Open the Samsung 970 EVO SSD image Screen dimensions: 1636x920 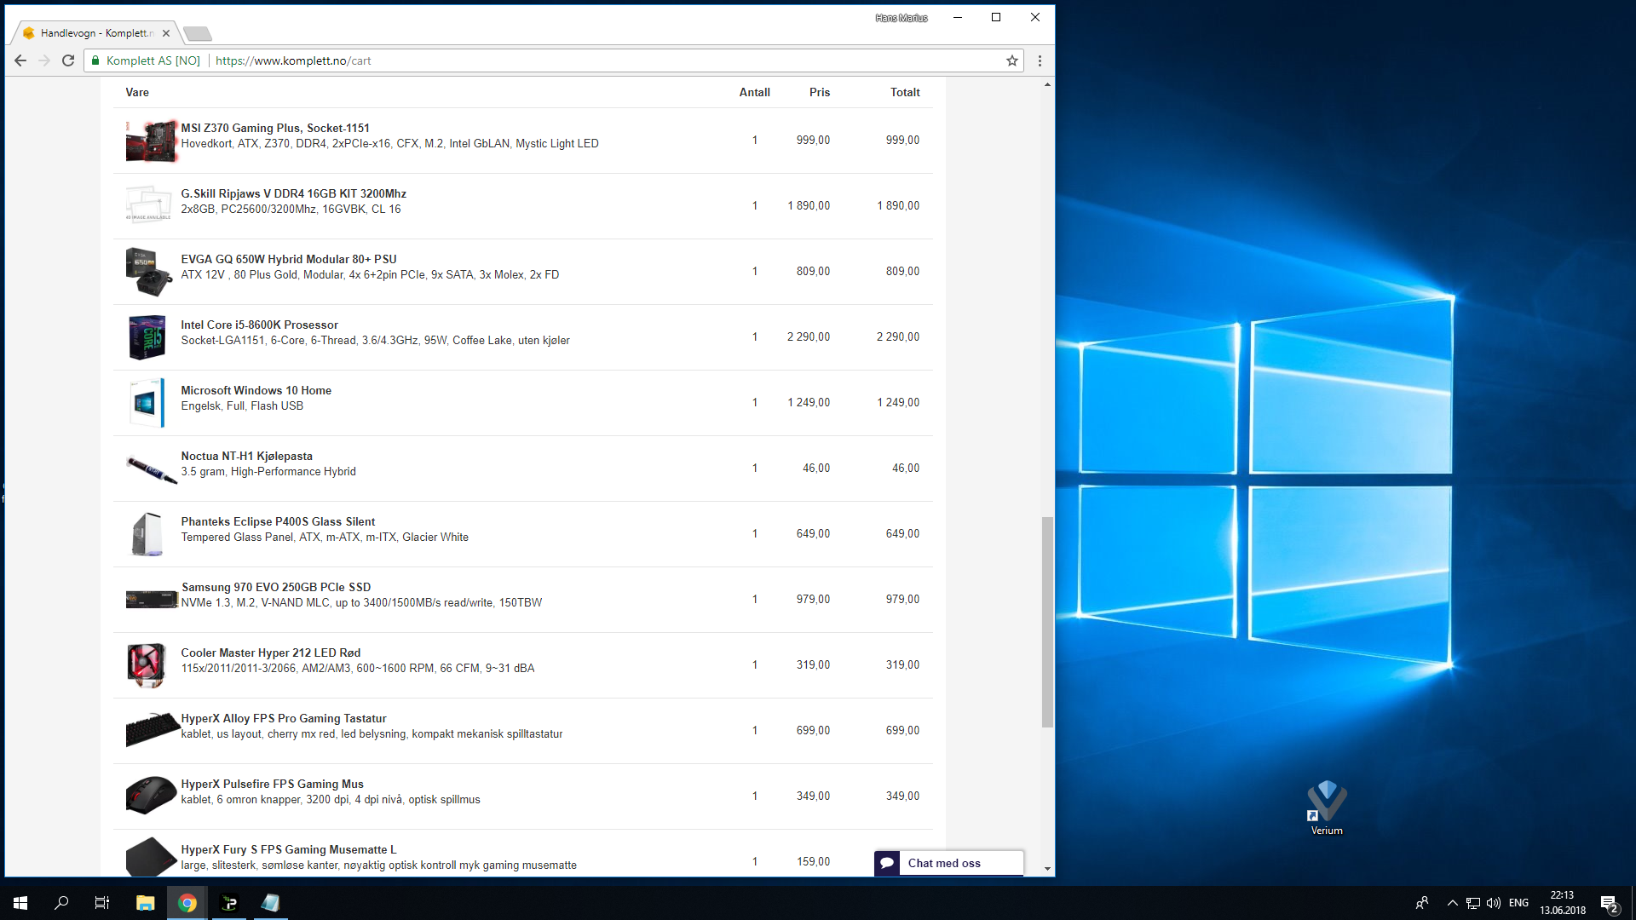(152, 600)
